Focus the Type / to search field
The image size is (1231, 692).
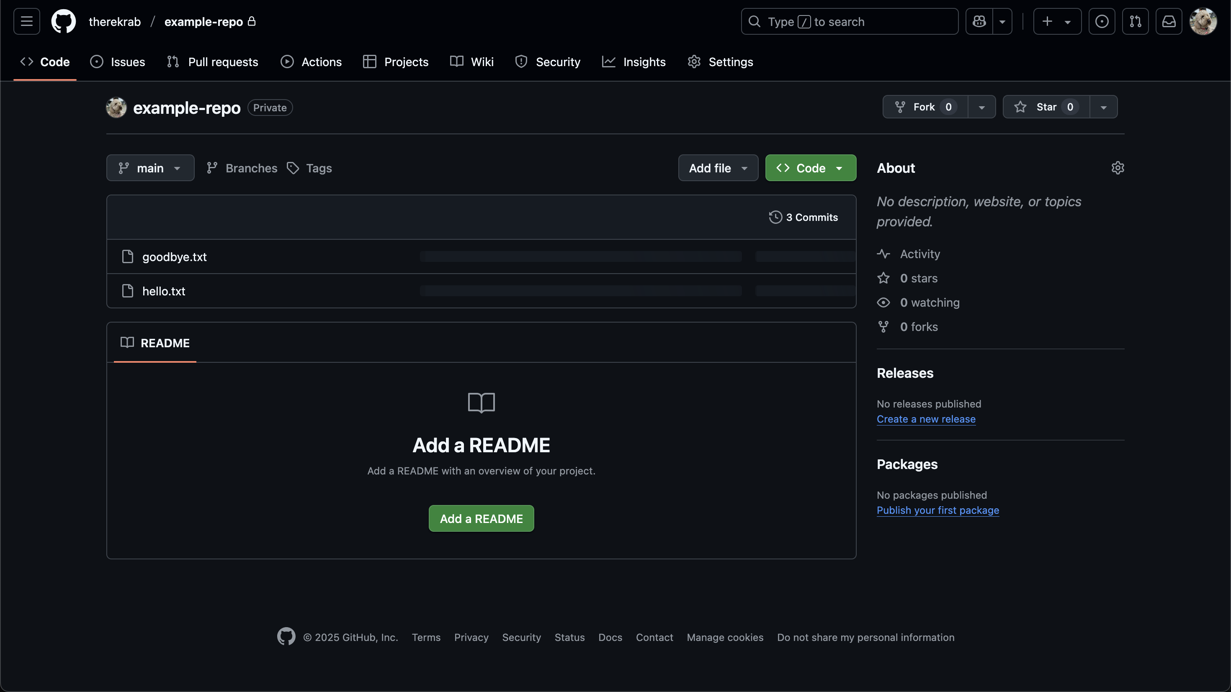[x=850, y=21]
